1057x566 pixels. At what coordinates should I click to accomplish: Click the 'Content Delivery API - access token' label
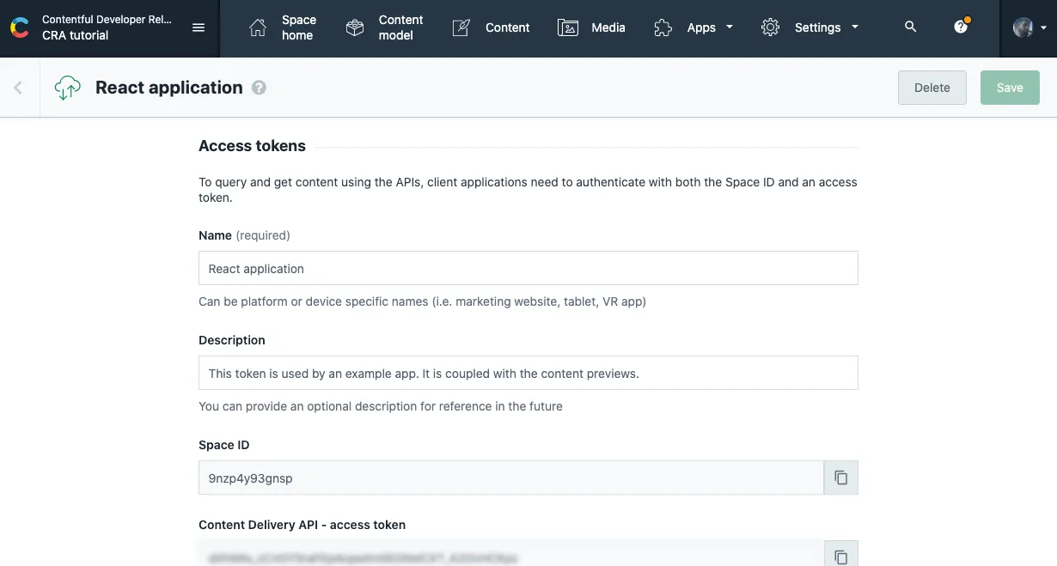(x=302, y=524)
